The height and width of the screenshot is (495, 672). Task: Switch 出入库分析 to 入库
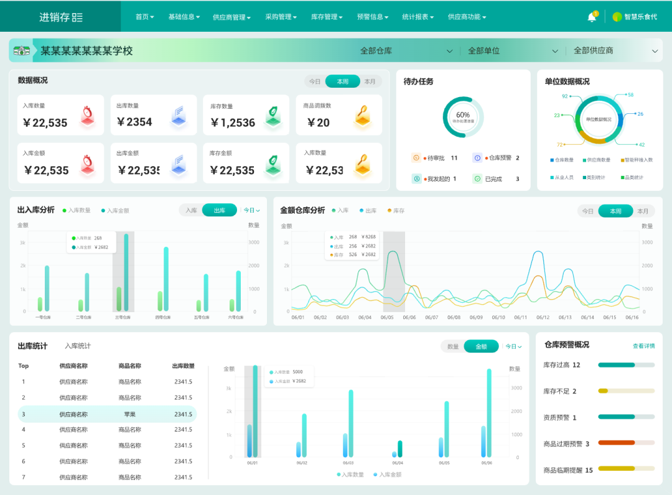pos(191,210)
